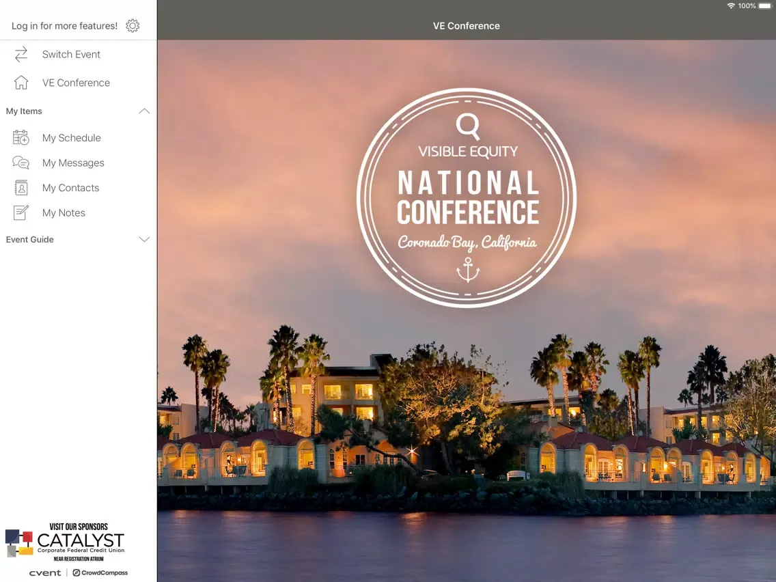This screenshot has width=776, height=582.
Task: Open My Messages
Action: [79, 163]
